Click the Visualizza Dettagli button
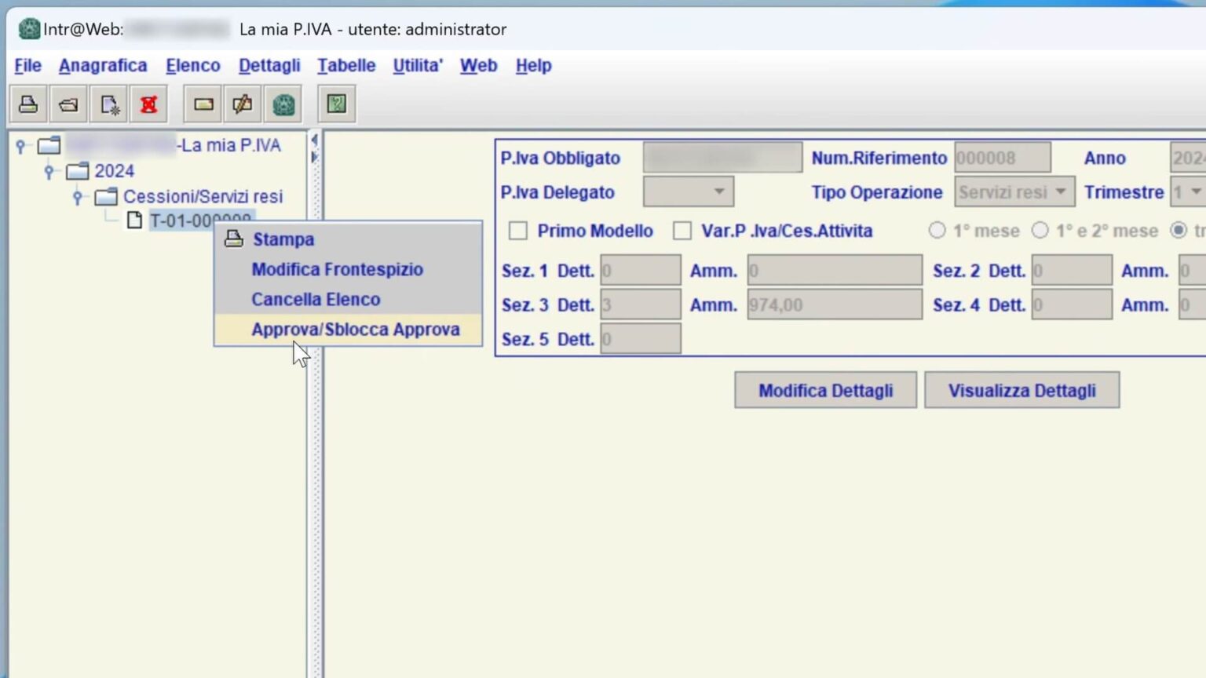The image size is (1206, 678). (x=1021, y=391)
